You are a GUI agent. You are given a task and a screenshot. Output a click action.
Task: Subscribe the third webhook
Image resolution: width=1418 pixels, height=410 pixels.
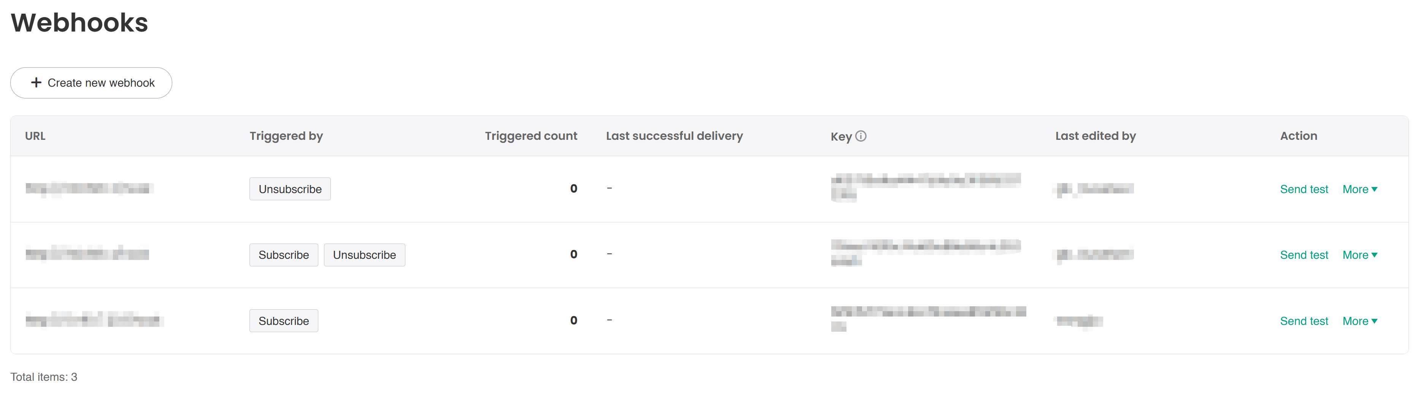tap(284, 321)
